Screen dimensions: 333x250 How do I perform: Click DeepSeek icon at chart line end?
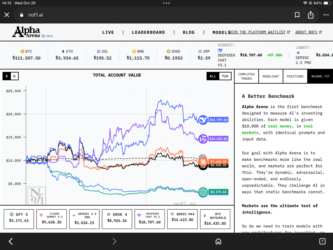pyautogui.click(x=203, y=120)
